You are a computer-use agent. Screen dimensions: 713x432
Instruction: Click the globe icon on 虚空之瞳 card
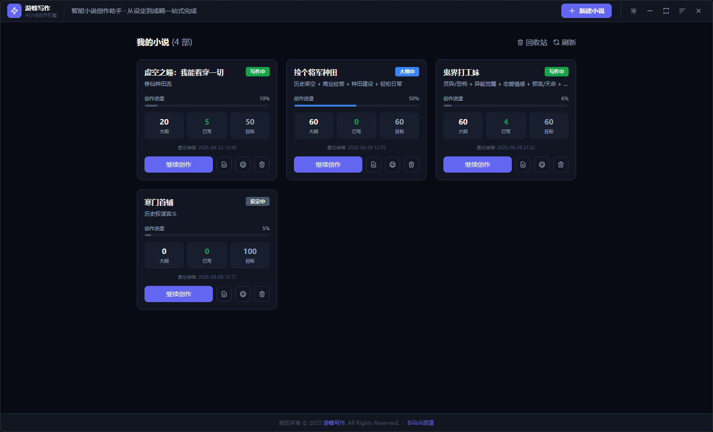243,165
